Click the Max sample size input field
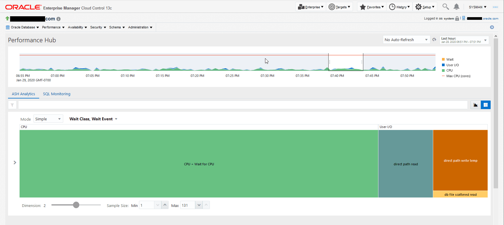The height and width of the screenshot is (225, 504). tap(188, 205)
